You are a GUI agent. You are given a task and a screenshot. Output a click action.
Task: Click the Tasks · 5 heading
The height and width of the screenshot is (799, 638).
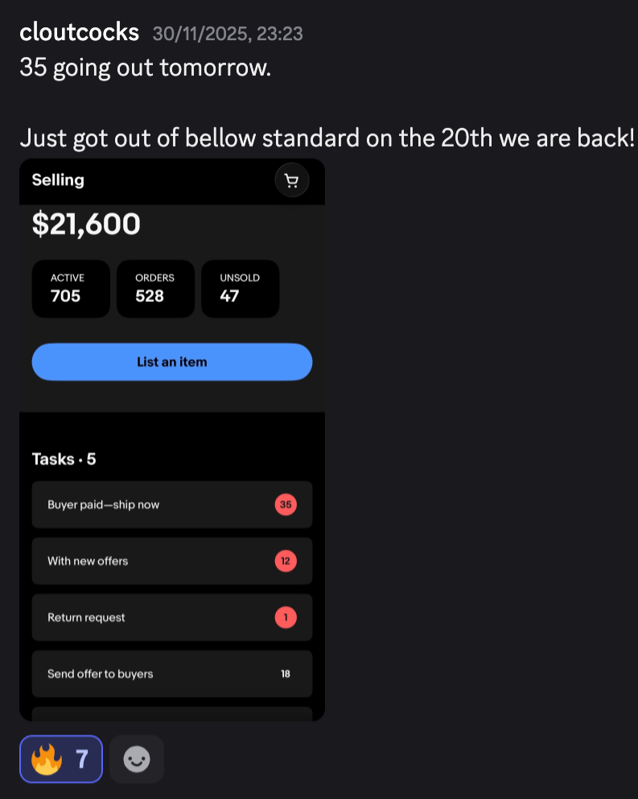click(64, 459)
